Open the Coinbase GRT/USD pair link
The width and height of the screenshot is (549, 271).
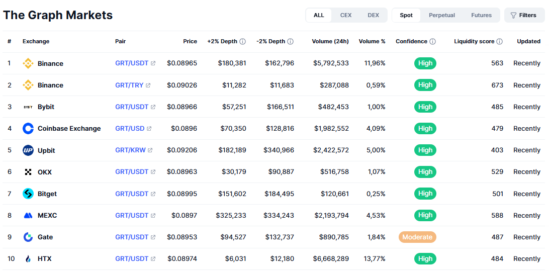click(x=130, y=129)
